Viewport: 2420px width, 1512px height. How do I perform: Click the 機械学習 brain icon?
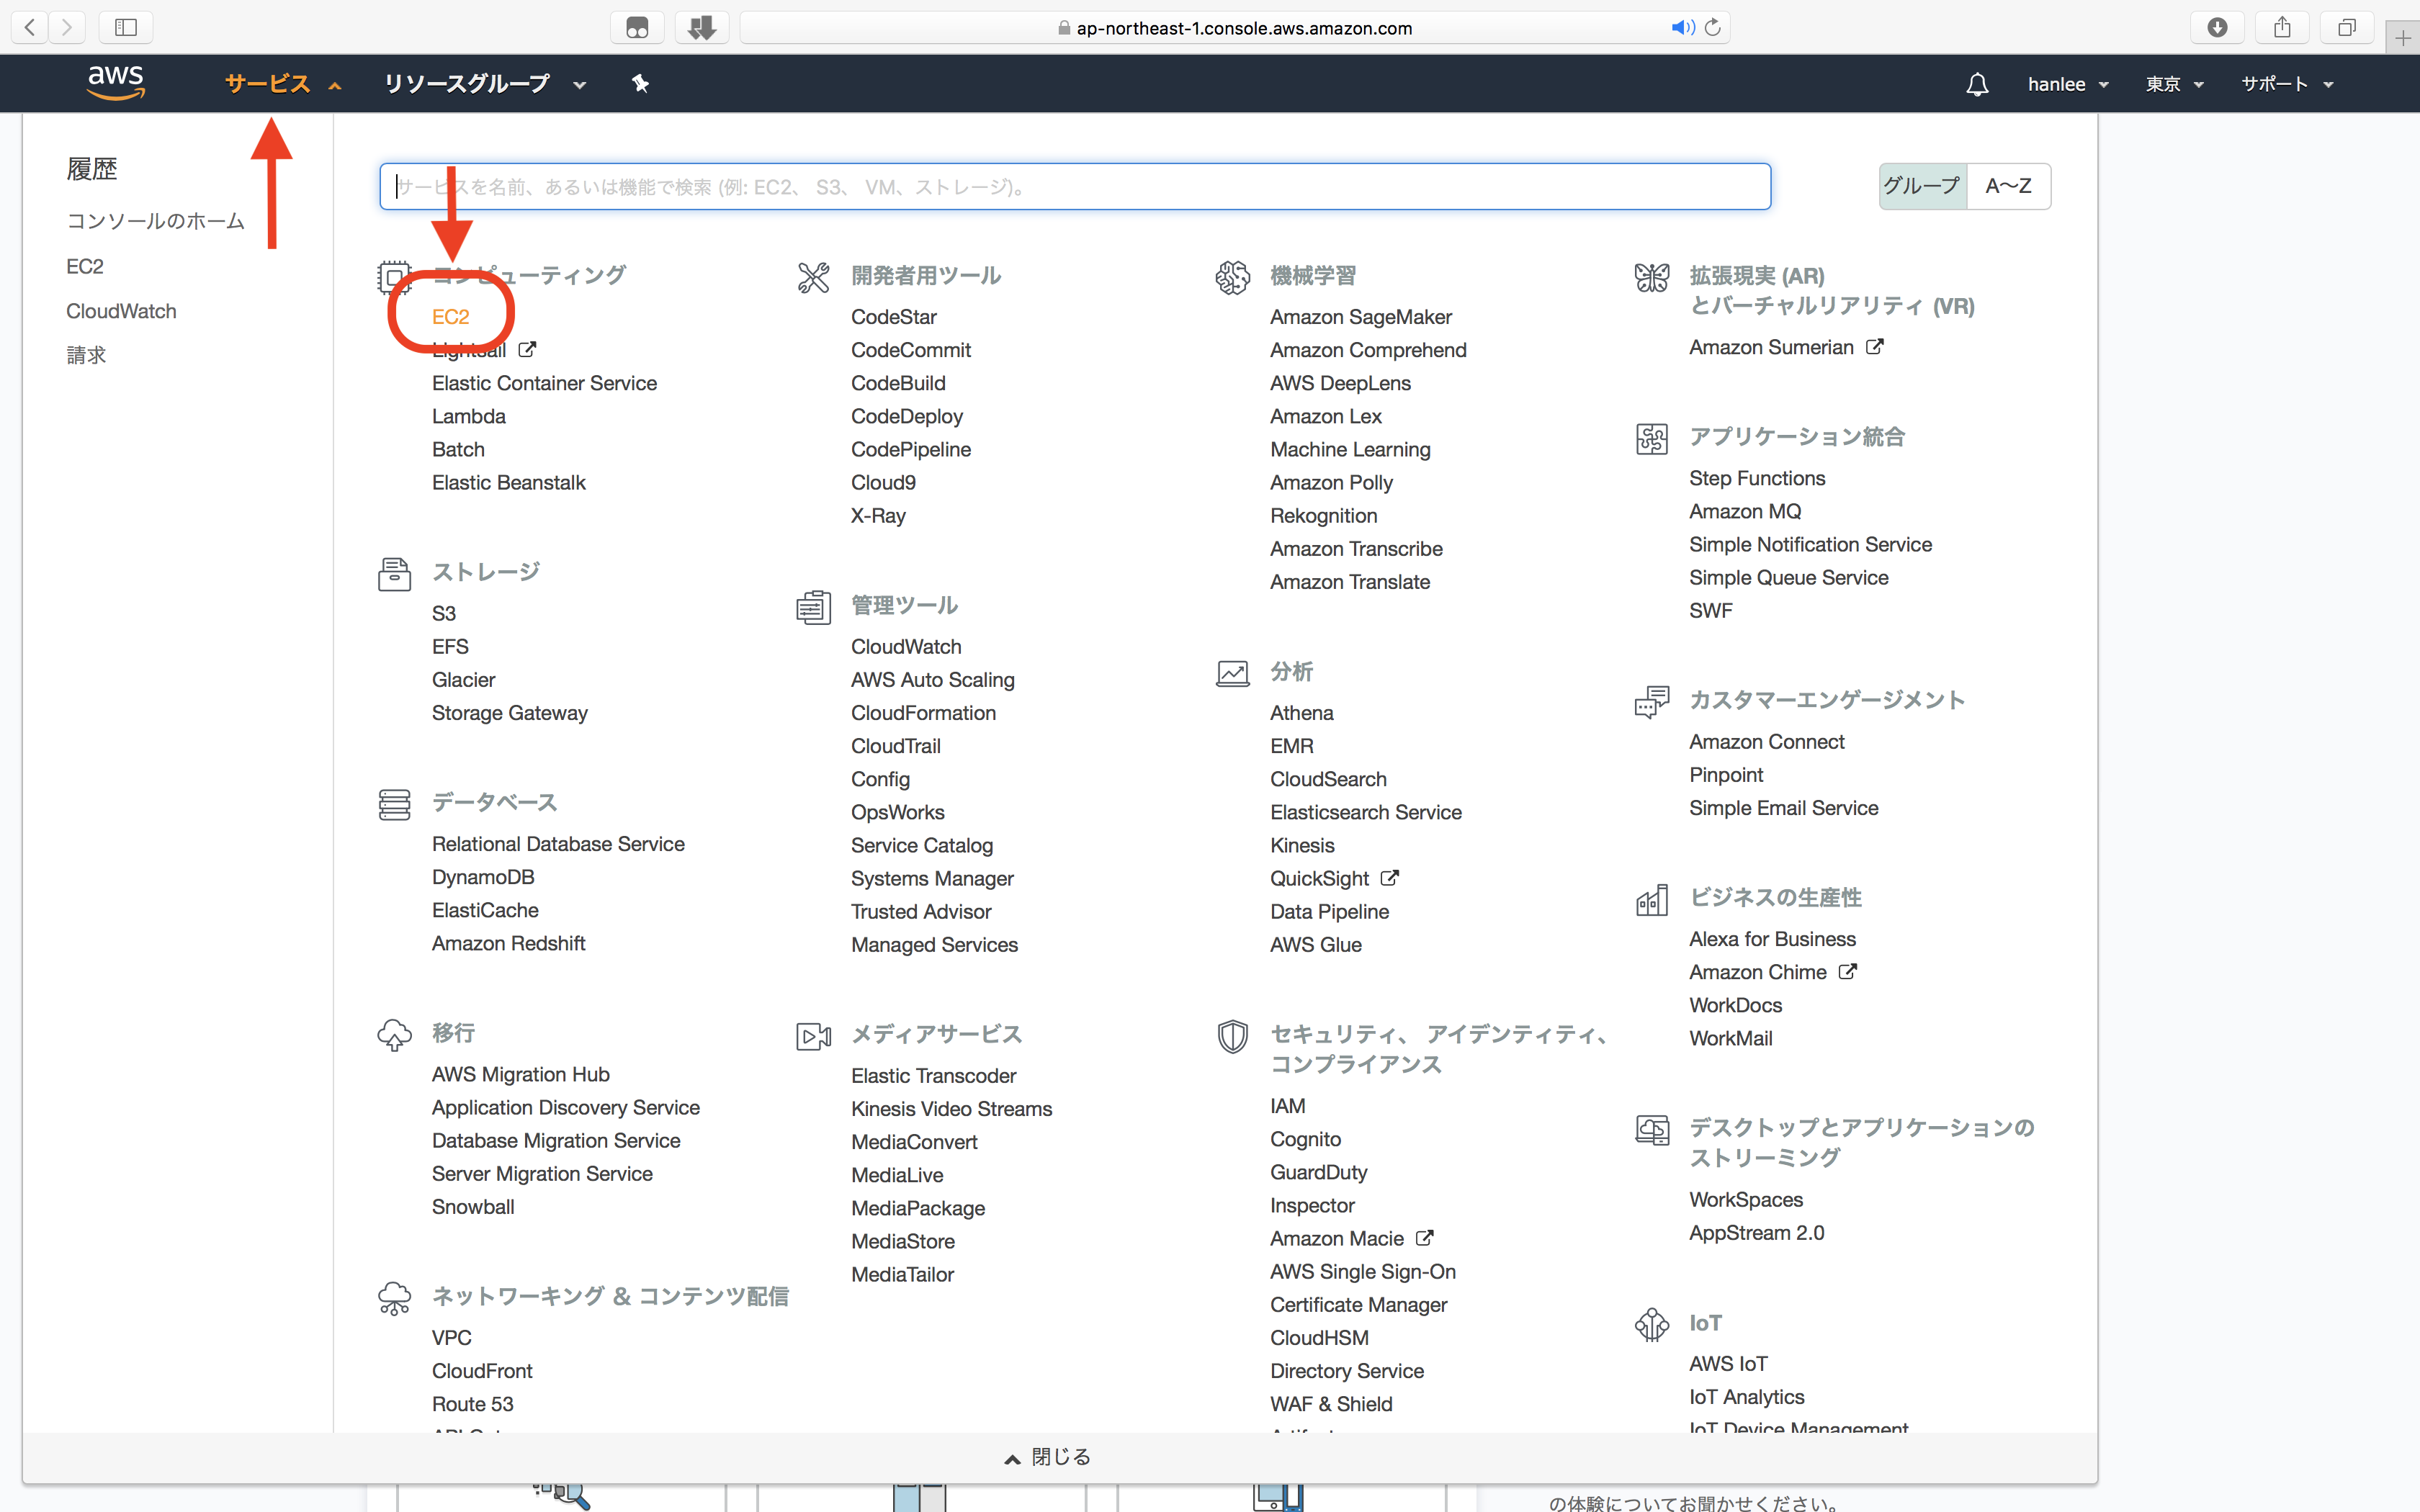point(1232,277)
